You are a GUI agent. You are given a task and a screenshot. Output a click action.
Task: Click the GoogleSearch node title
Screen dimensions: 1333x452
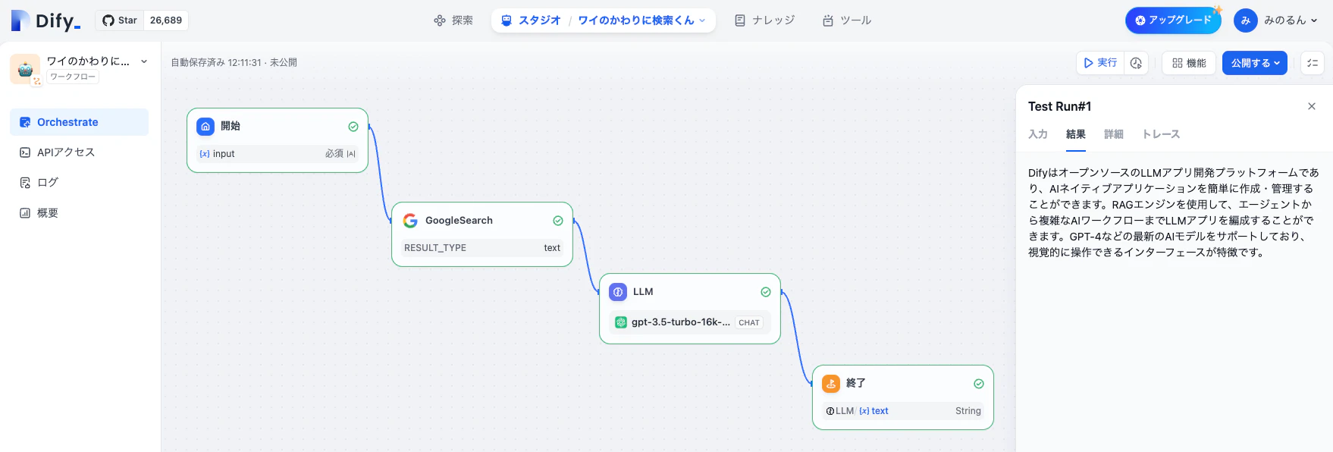click(459, 221)
